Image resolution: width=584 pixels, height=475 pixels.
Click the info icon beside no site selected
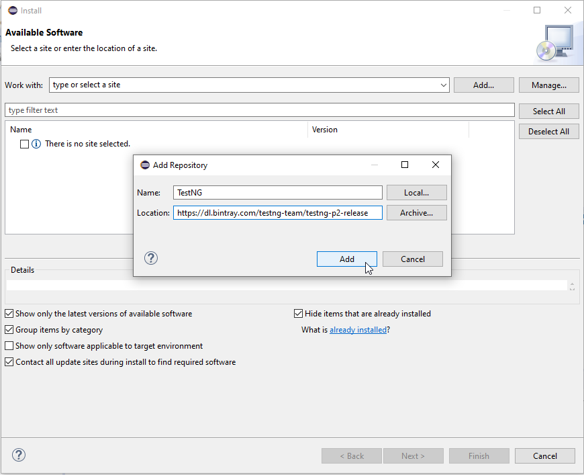click(x=36, y=144)
